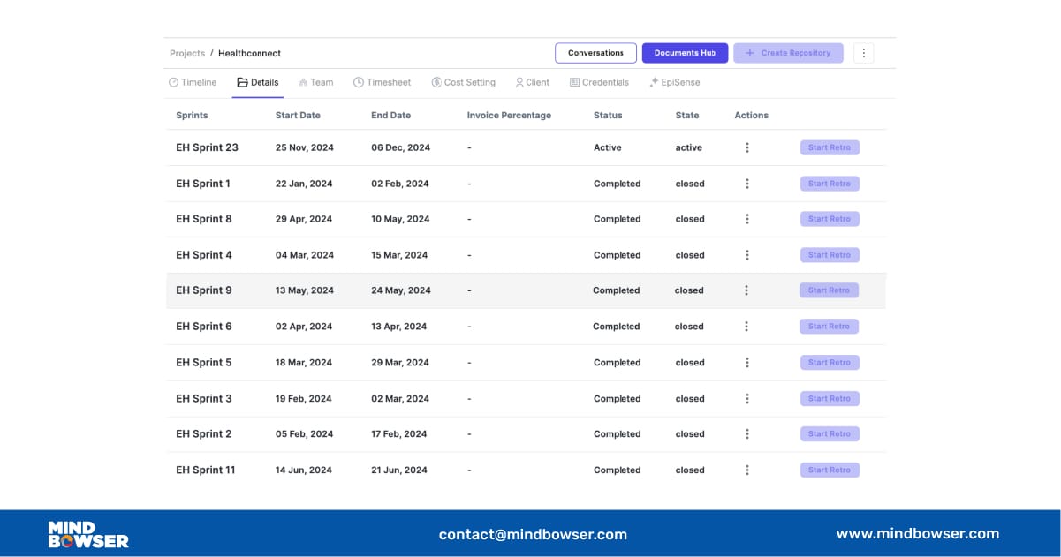Expand row options for EH Sprint 8
The width and height of the screenshot is (1061, 557).
[x=747, y=219]
